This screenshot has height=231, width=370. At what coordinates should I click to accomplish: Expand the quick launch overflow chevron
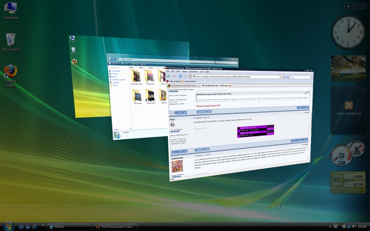point(43,225)
